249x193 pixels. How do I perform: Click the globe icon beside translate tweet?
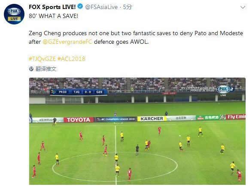(31, 69)
